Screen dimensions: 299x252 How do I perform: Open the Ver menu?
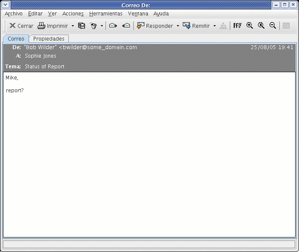[52, 14]
